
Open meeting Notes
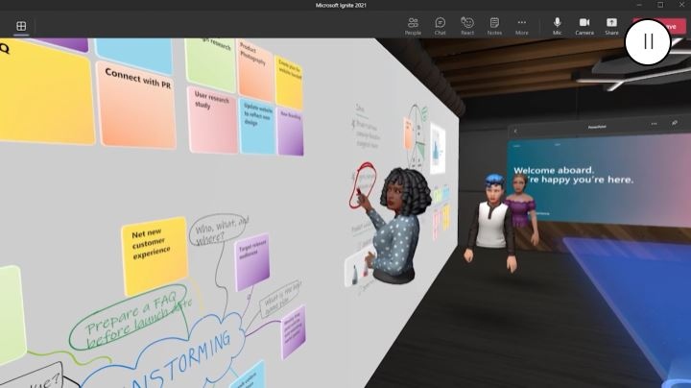[494, 26]
